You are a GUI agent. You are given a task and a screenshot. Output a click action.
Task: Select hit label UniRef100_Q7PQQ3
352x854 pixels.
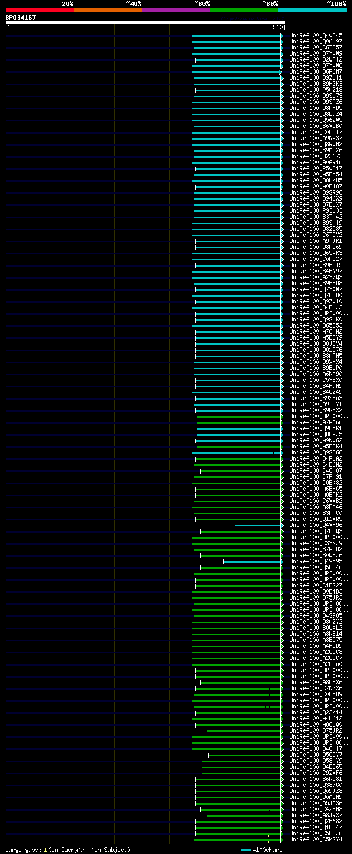[316, 531]
